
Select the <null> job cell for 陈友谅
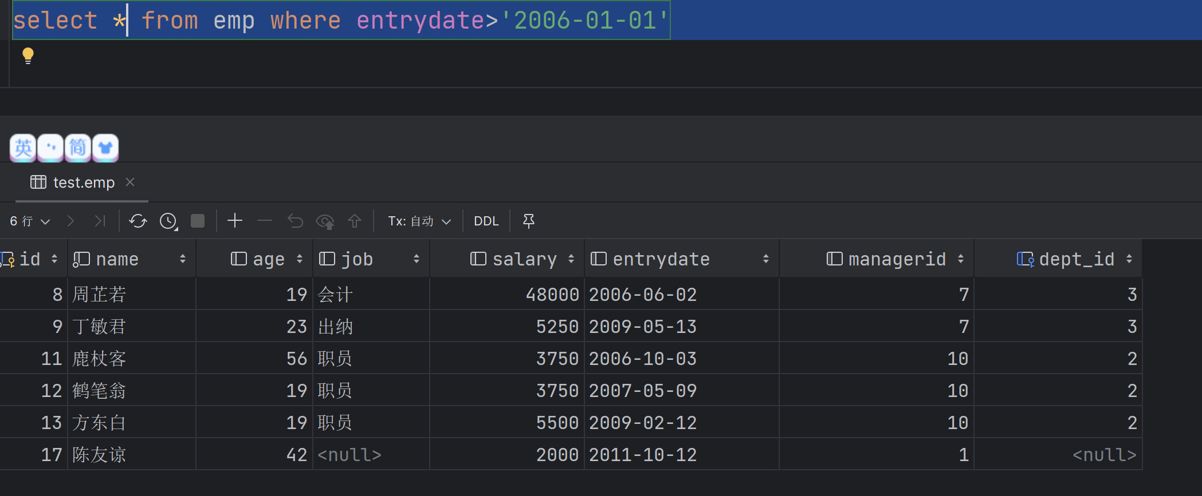tap(371, 454)
